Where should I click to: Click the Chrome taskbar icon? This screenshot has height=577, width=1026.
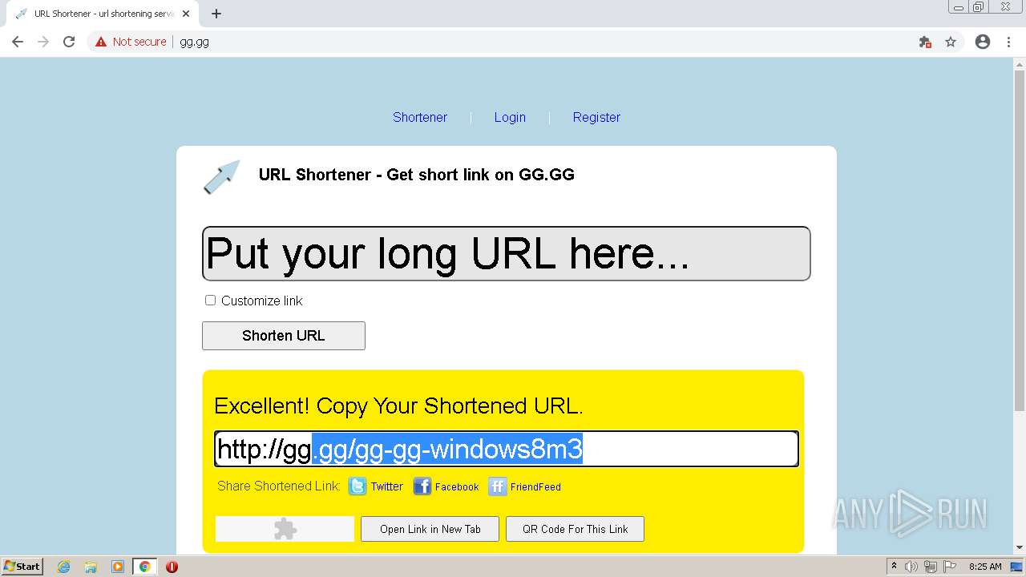[x=145, y=567]
